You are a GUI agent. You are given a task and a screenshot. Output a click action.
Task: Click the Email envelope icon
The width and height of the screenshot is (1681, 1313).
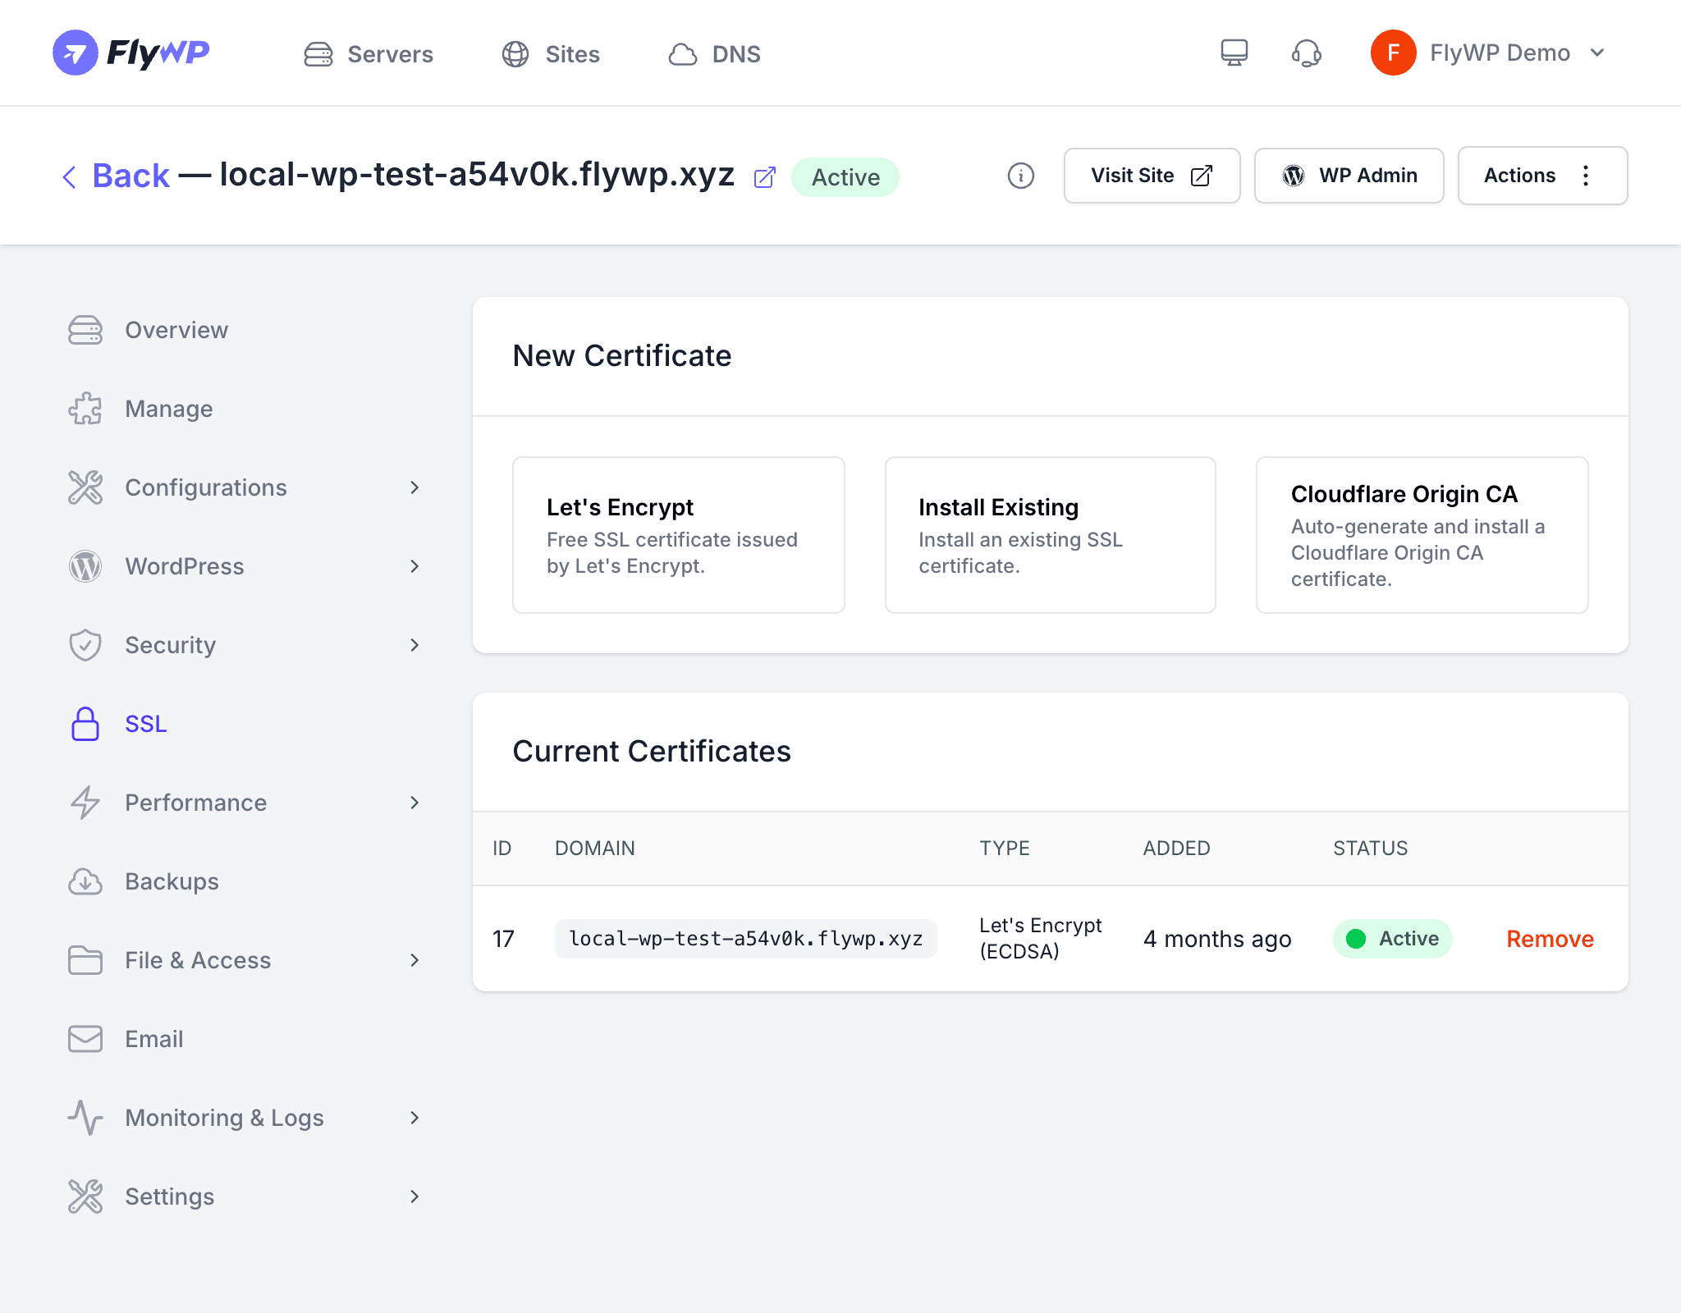85,1039
